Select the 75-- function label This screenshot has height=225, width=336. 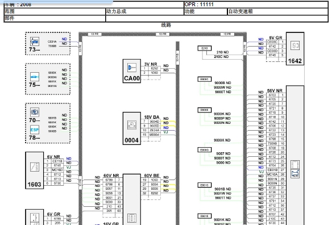(x=34, y=85)
